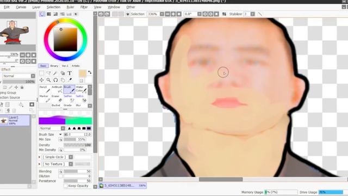The width and height of the screenshot is (348, 196).
Task: Click the foreground color swatch
Action: pos(83,73)
